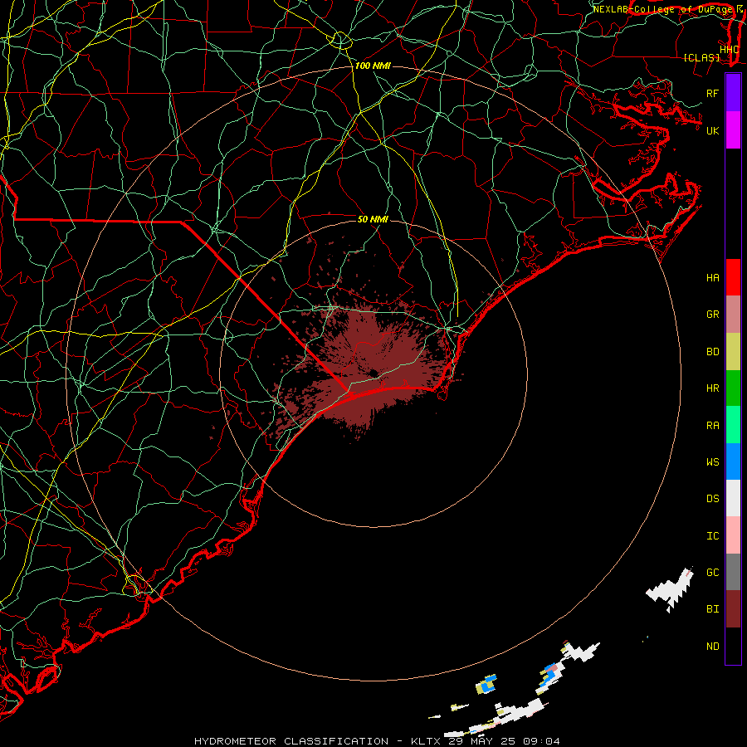This screenshot has height=747, width=747.
Task: Click the "HR" legend label
Action: (712, 388)
